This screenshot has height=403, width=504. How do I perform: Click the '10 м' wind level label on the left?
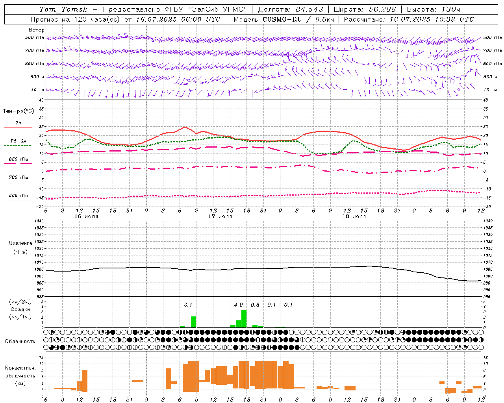coord(38,90)
